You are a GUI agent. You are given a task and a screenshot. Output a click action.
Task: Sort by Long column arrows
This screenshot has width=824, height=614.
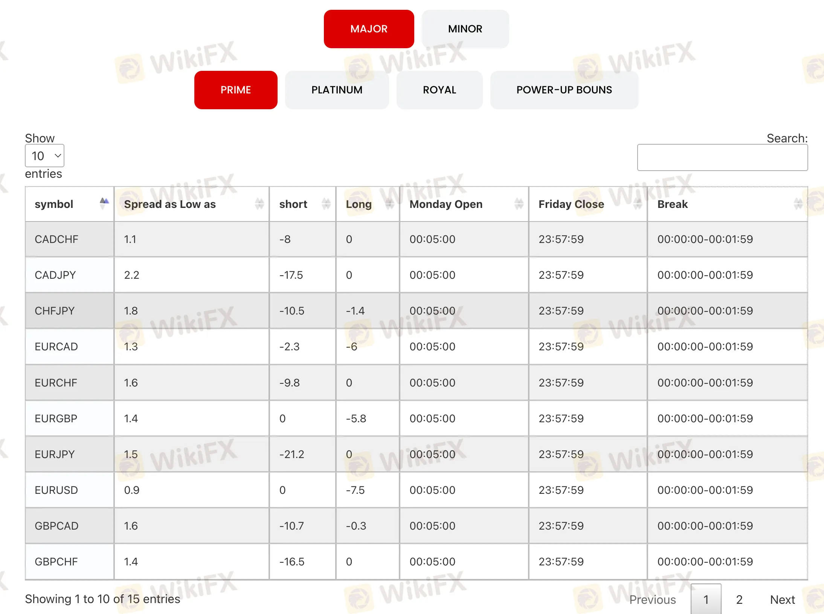(390, 204)
